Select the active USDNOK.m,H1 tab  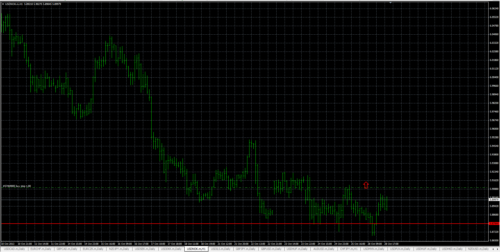coord(196,249)
